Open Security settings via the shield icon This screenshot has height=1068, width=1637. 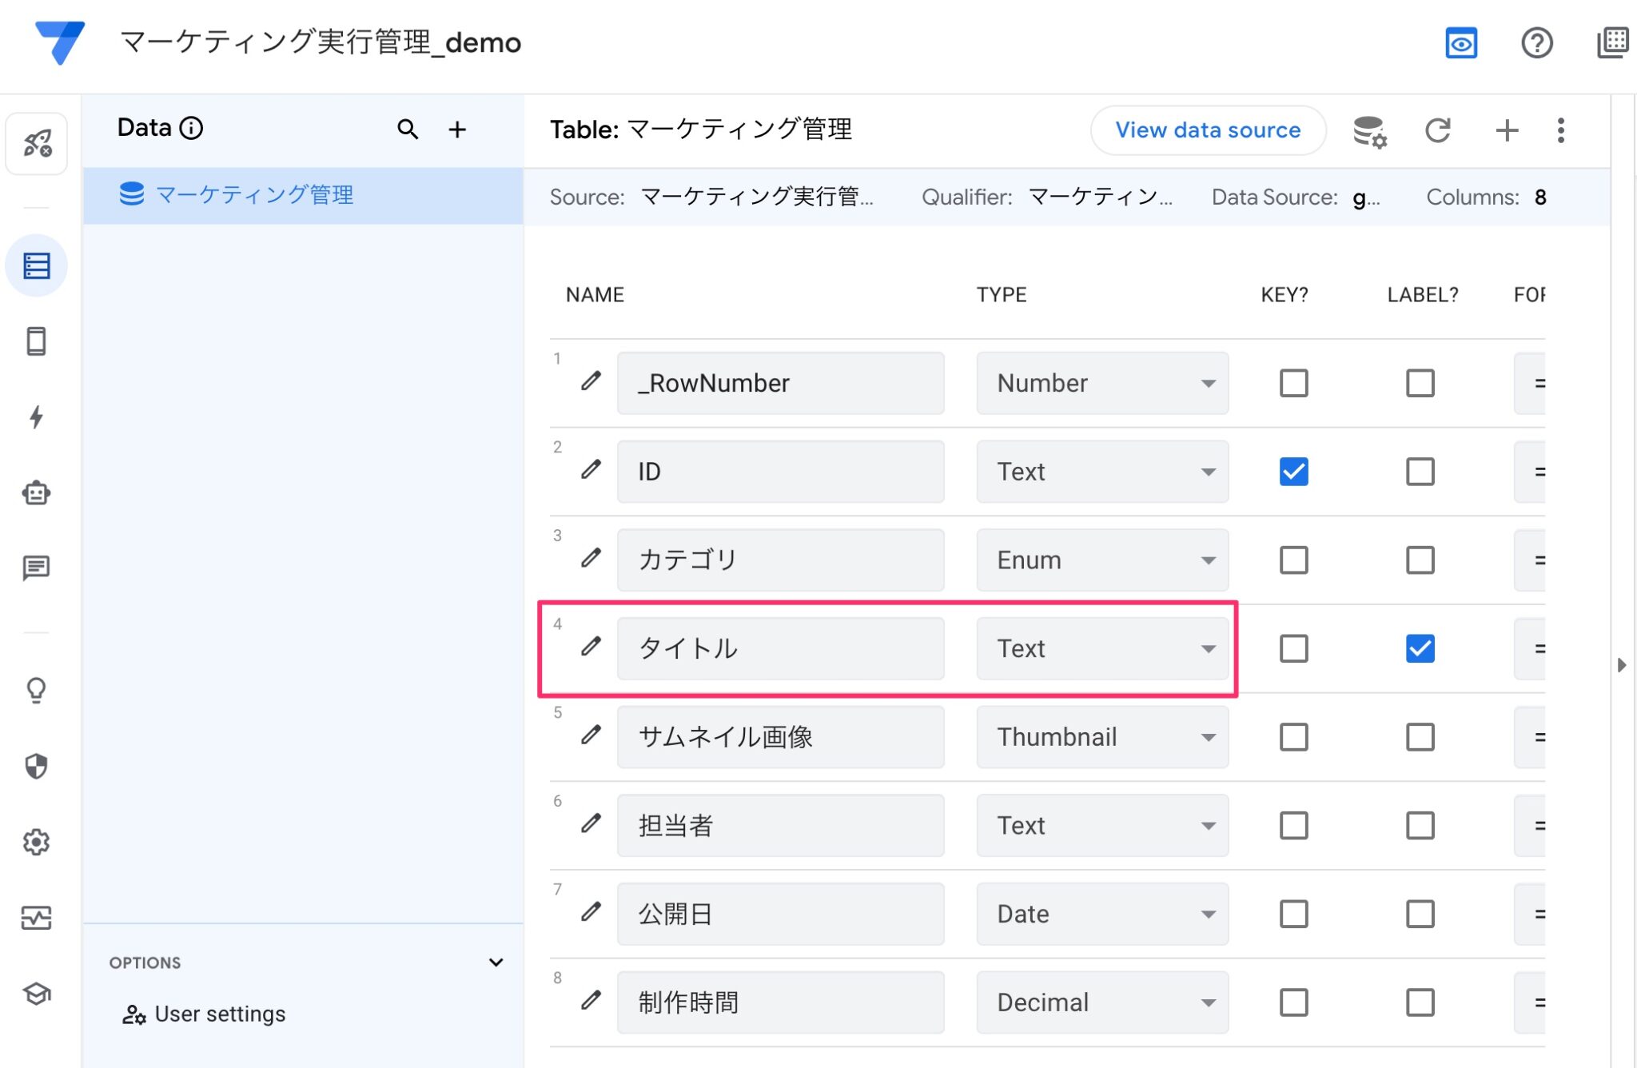[37, 766]
